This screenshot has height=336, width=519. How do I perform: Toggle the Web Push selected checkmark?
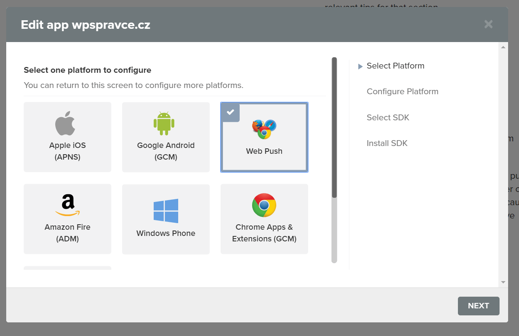231,113
